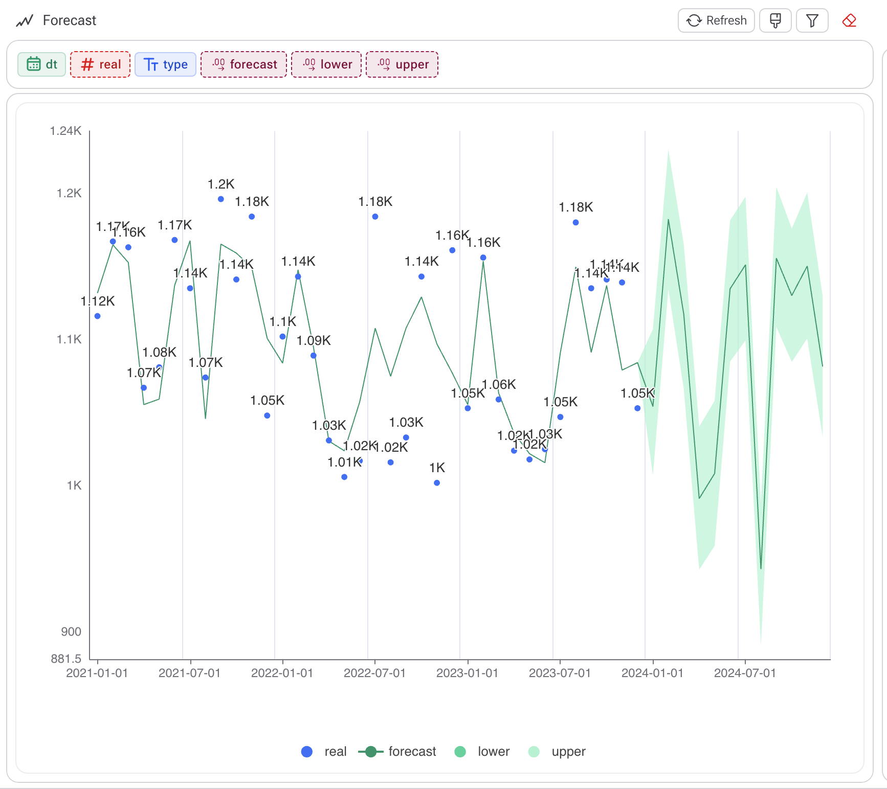Open the filter funnel icon
This screenshot has height=789, width=887.
812,20
